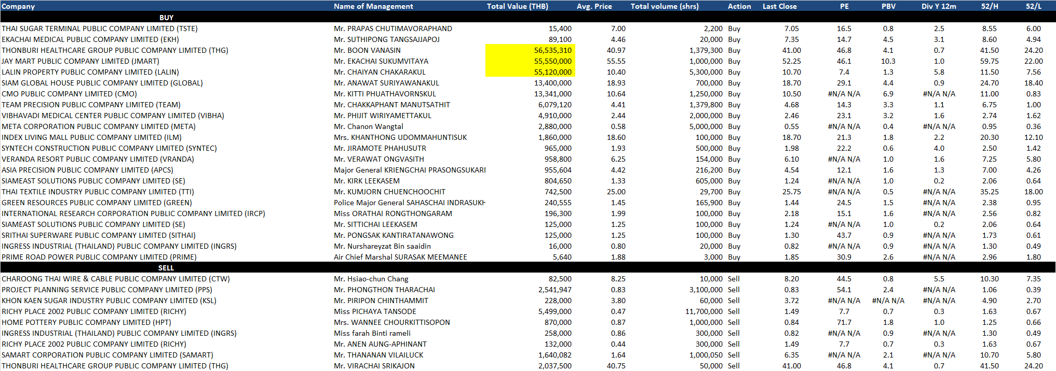Click Major General KRIENGCHAI PRASONGSUKARI cell

[410, 170]
